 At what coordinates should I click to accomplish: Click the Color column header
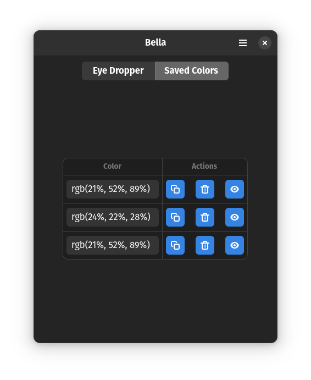113,166
